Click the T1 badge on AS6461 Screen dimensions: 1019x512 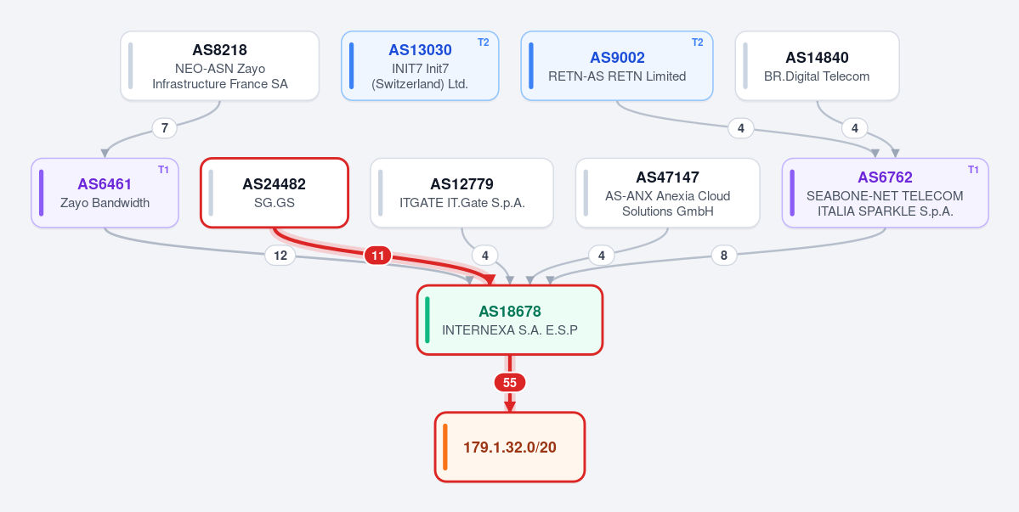[163, 169]
